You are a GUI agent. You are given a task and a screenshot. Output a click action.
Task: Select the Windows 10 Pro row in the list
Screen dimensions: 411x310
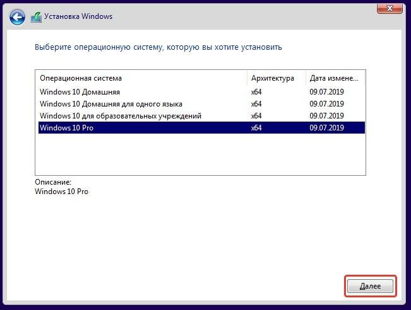[201, 128]
